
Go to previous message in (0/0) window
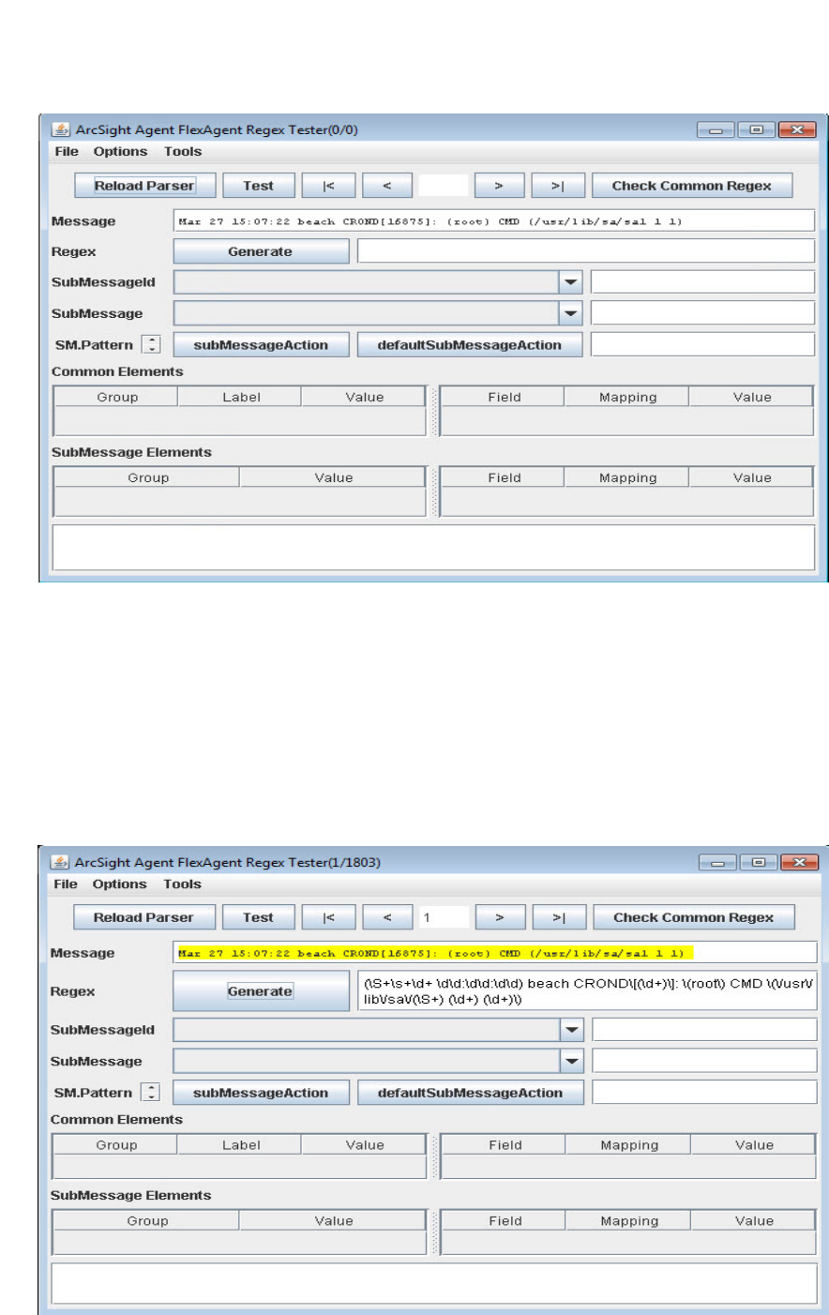pyautogui.click(x=386, y=186)
